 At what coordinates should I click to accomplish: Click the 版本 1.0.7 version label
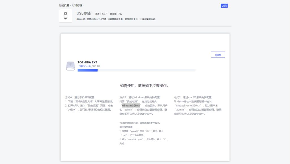tap(101, 14)
